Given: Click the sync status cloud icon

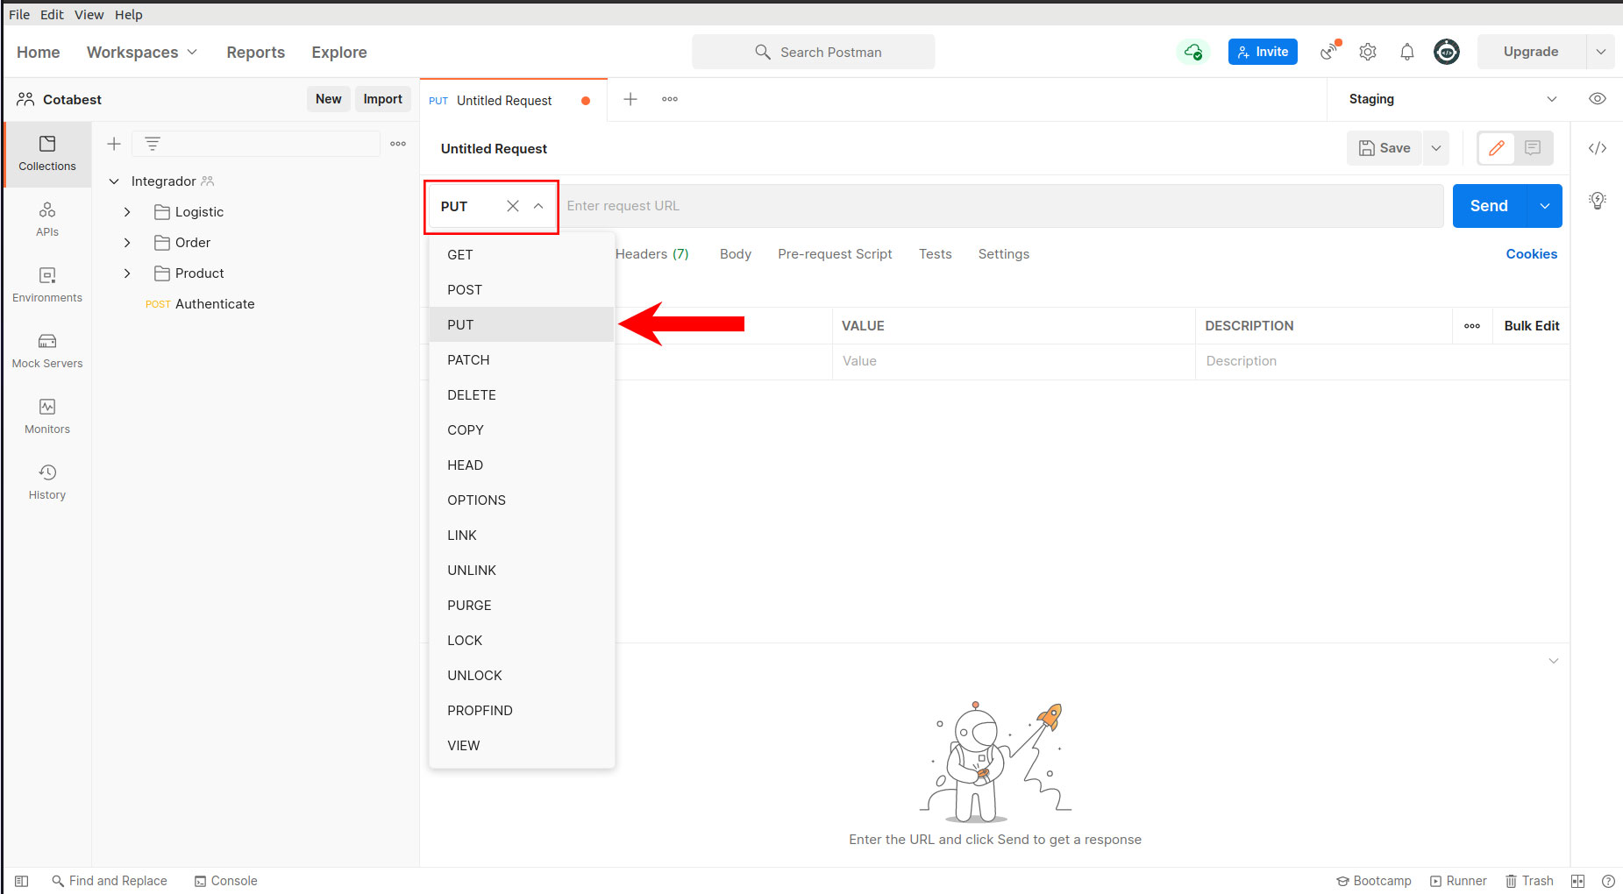Looking at the screenshot, I should 1192,52.
